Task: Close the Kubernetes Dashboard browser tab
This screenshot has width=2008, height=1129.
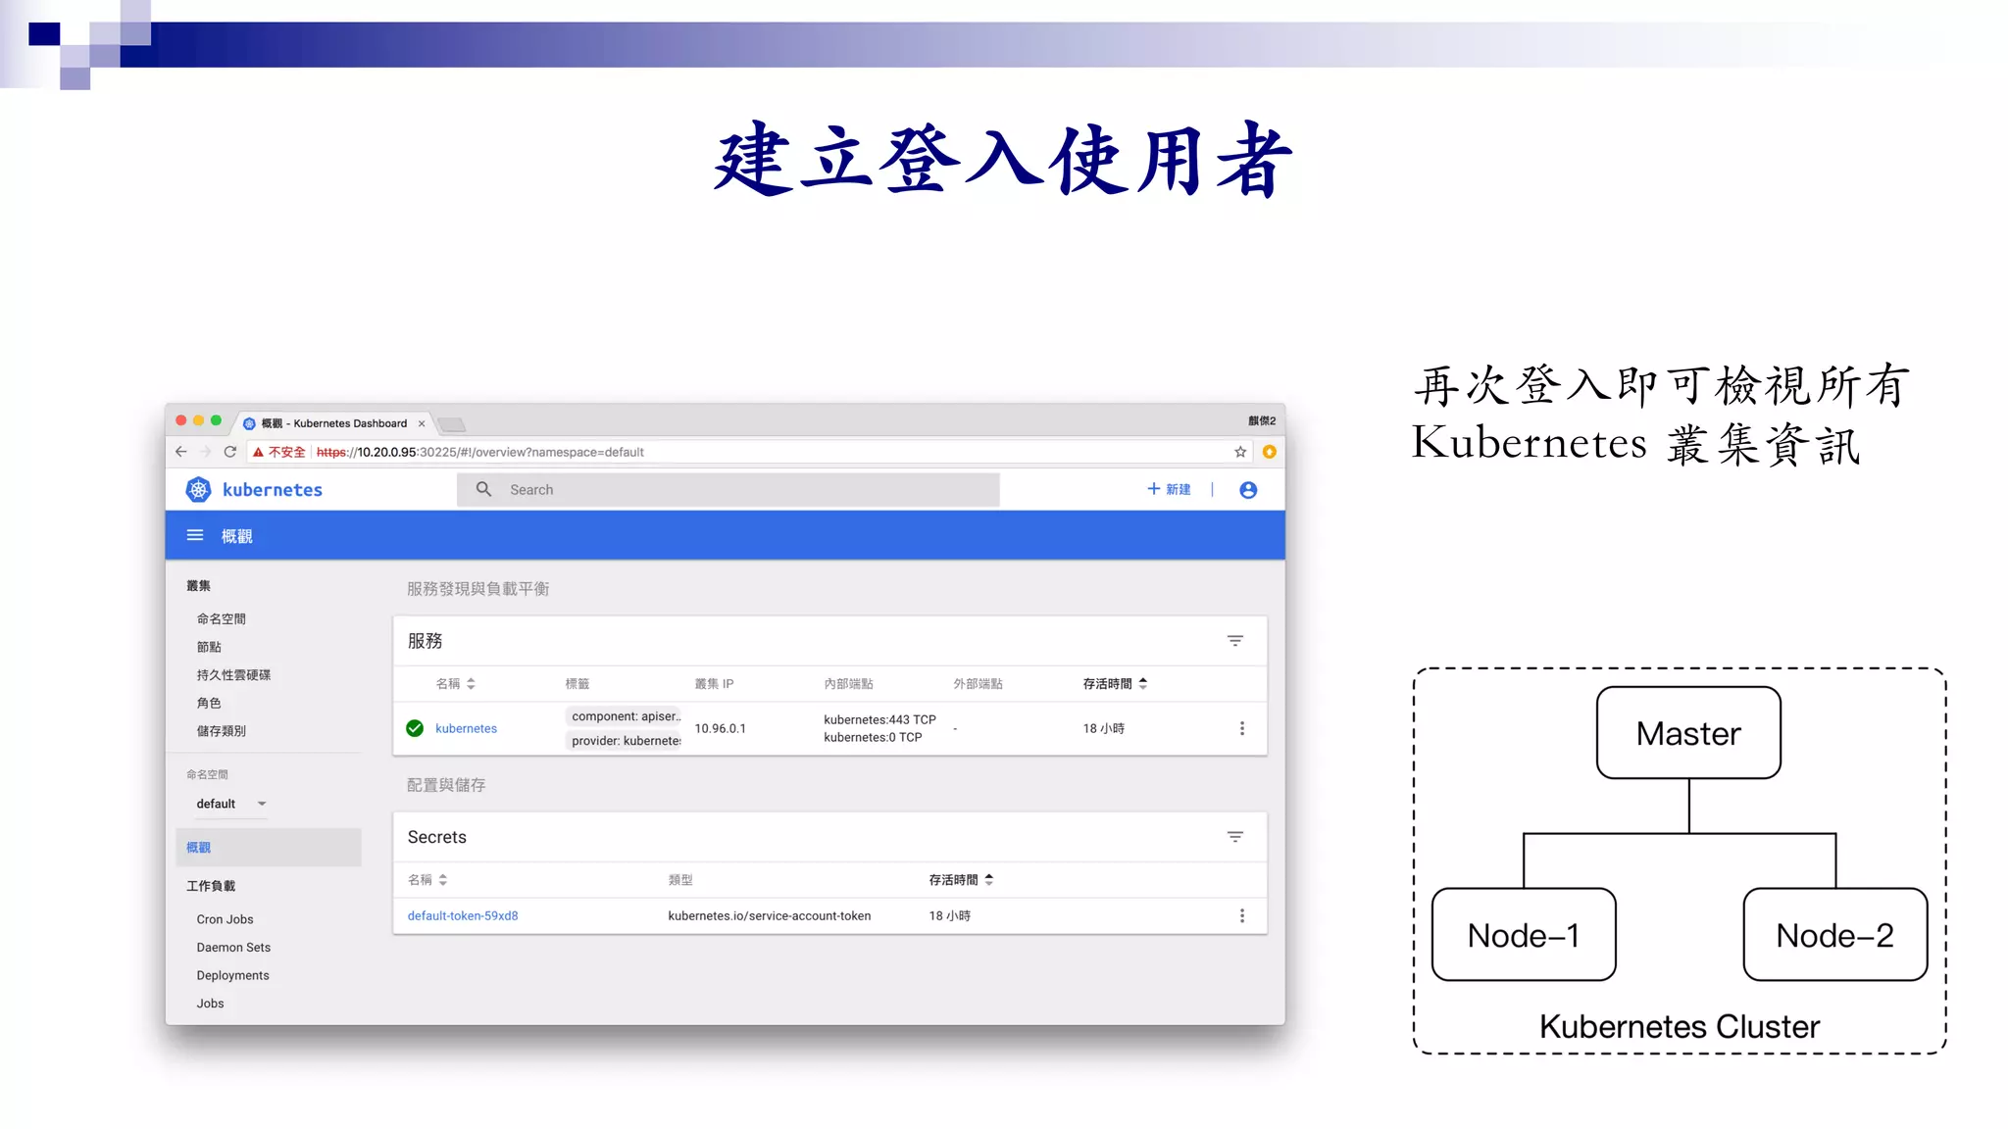Action: pyautogui.click(x=422, y=423)
